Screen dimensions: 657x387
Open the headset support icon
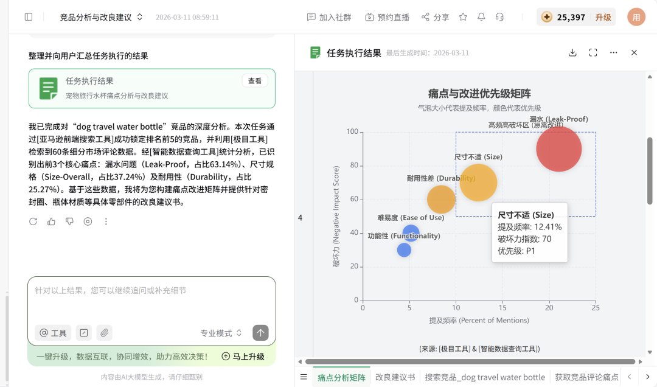[499, 17]
